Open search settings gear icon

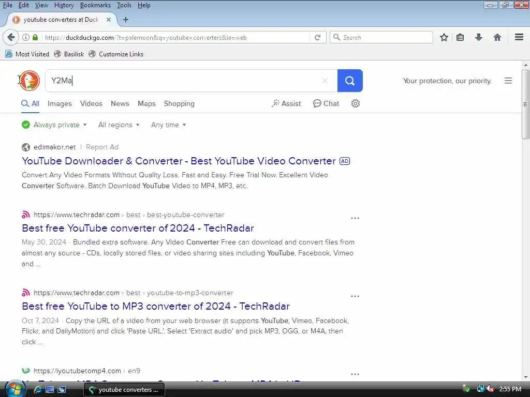click(355, 103)
